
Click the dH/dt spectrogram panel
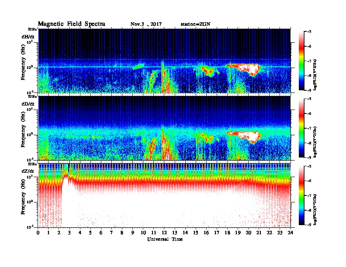[x=164, y=61]
